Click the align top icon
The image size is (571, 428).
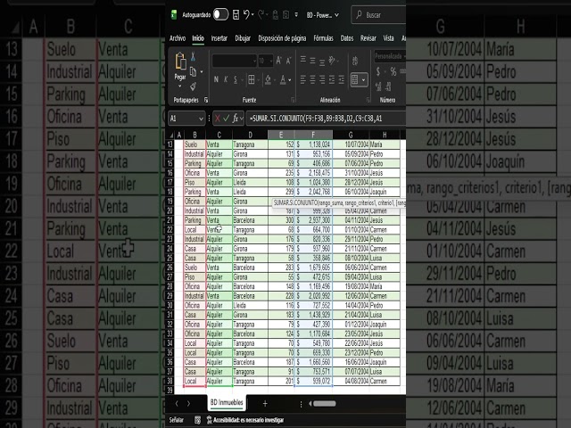(x=303, y=60)
